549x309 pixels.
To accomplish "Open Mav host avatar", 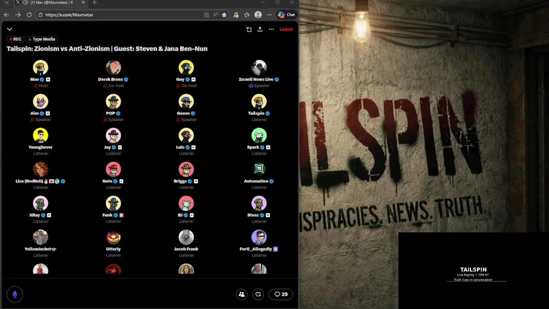I will pyautogui.click(x=41, y=68).
